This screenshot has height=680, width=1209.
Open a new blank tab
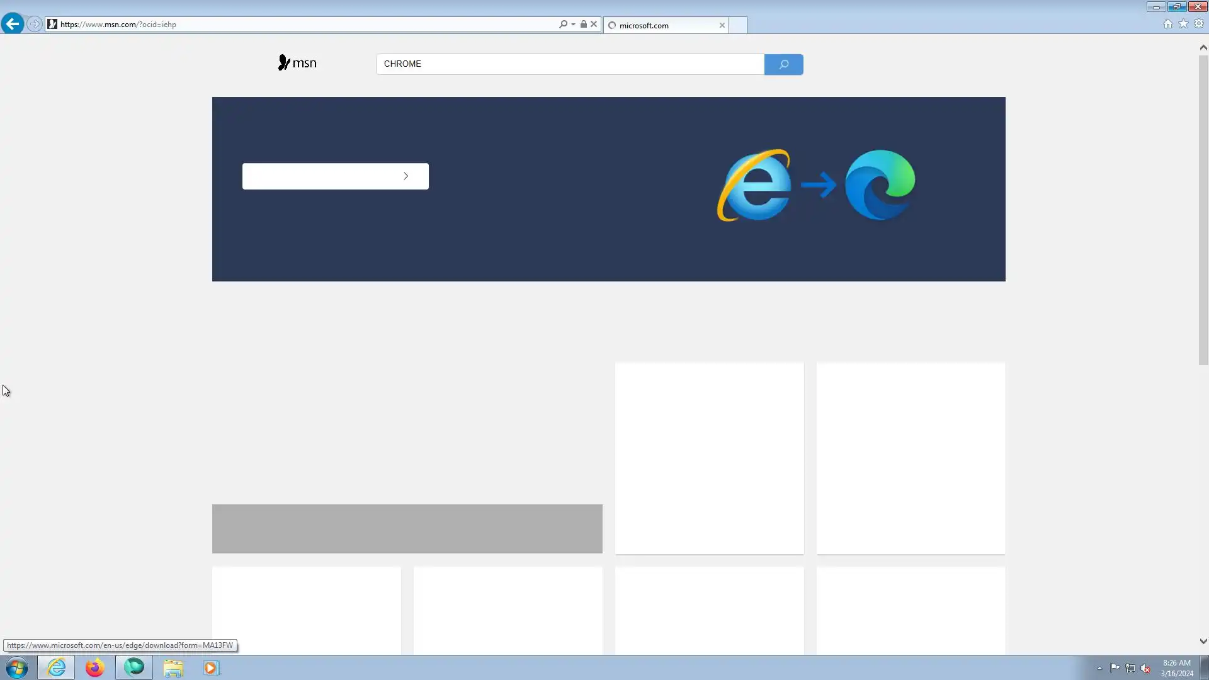pos(738,25)
